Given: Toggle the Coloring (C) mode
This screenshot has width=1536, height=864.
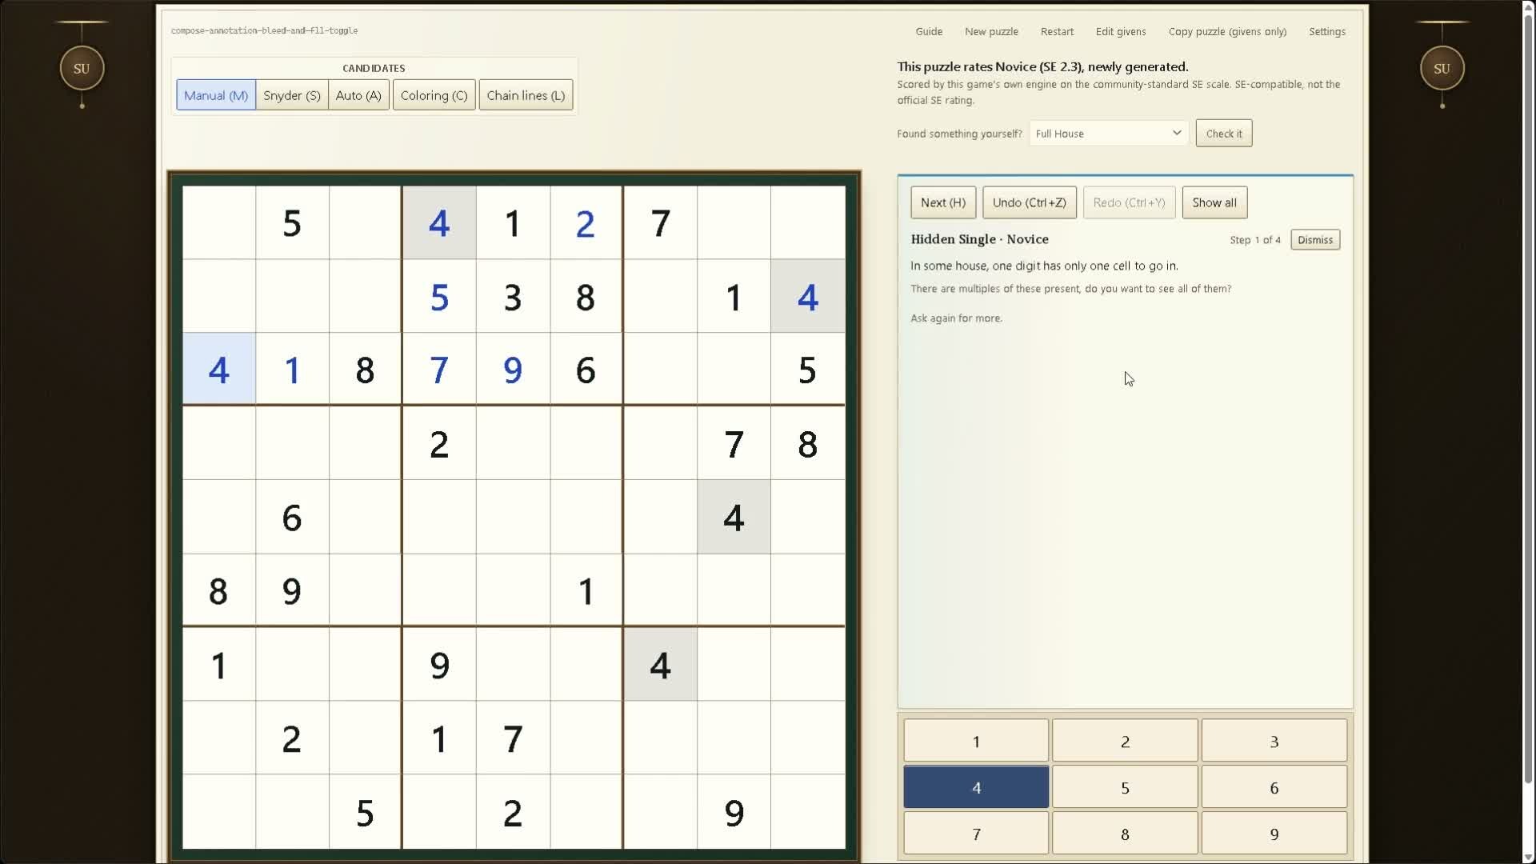Looking at the screenshot, I should [x=434, y=95].
